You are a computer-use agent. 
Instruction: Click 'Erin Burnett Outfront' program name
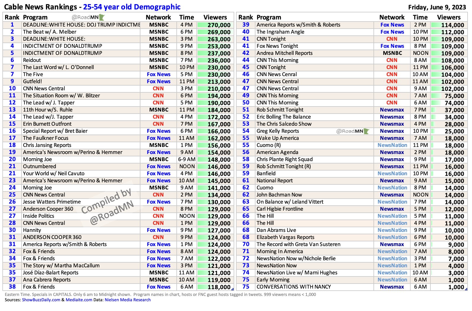[47, 124]
